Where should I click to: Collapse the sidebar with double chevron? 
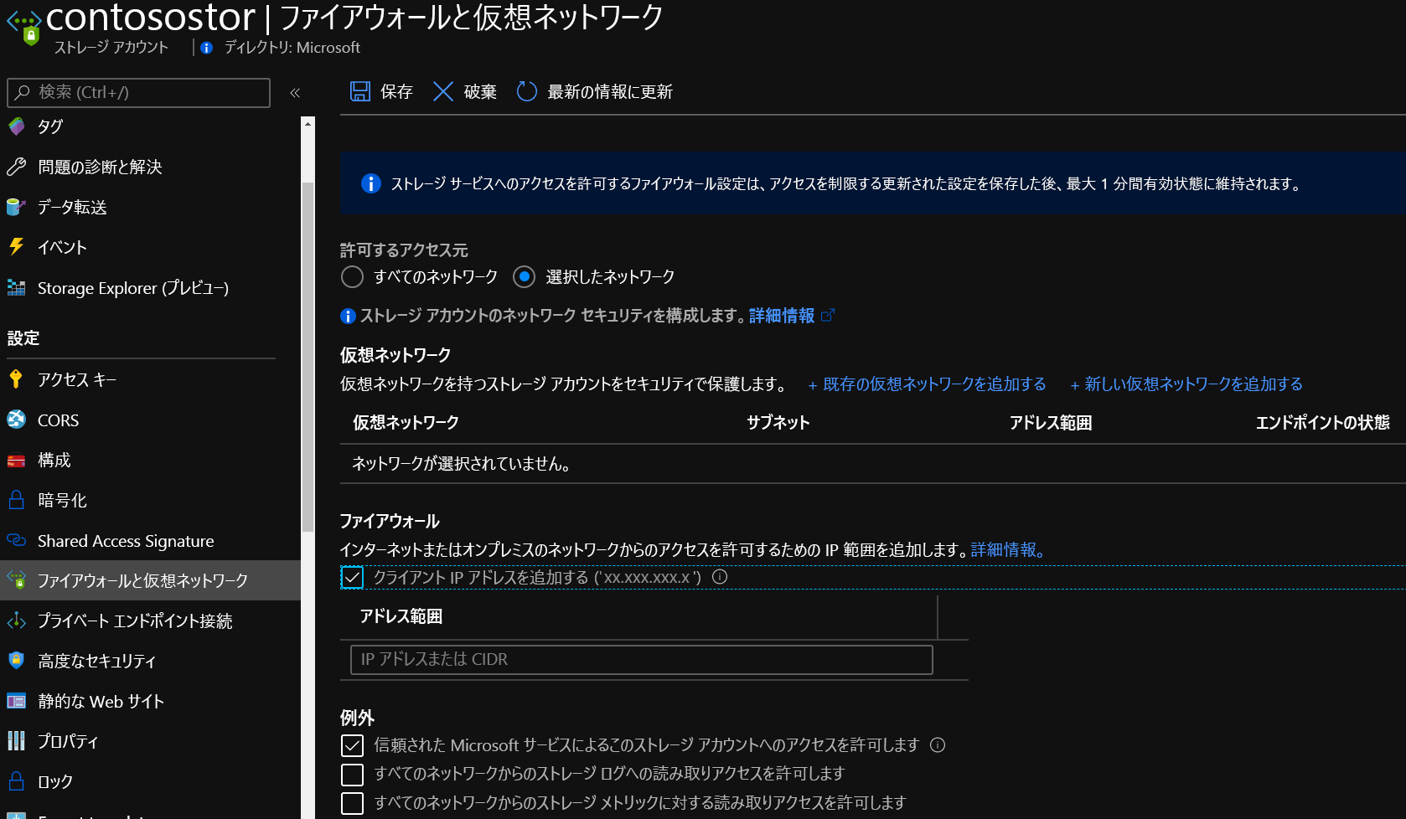click(295, 93)
